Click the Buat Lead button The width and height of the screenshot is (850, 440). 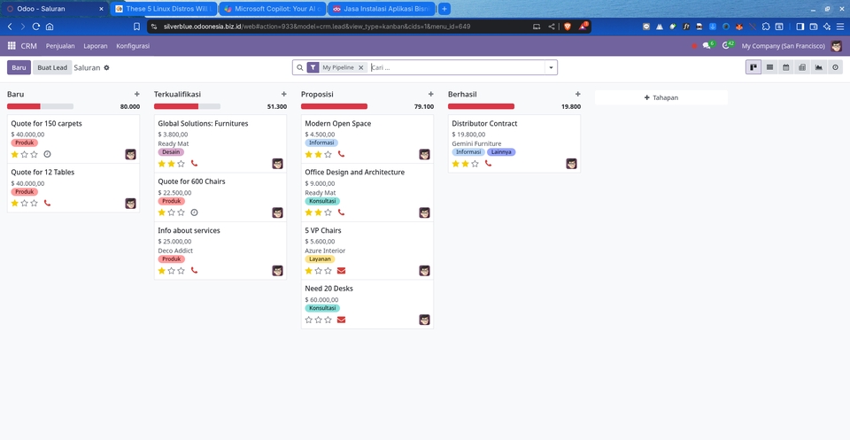click(52, 67)
